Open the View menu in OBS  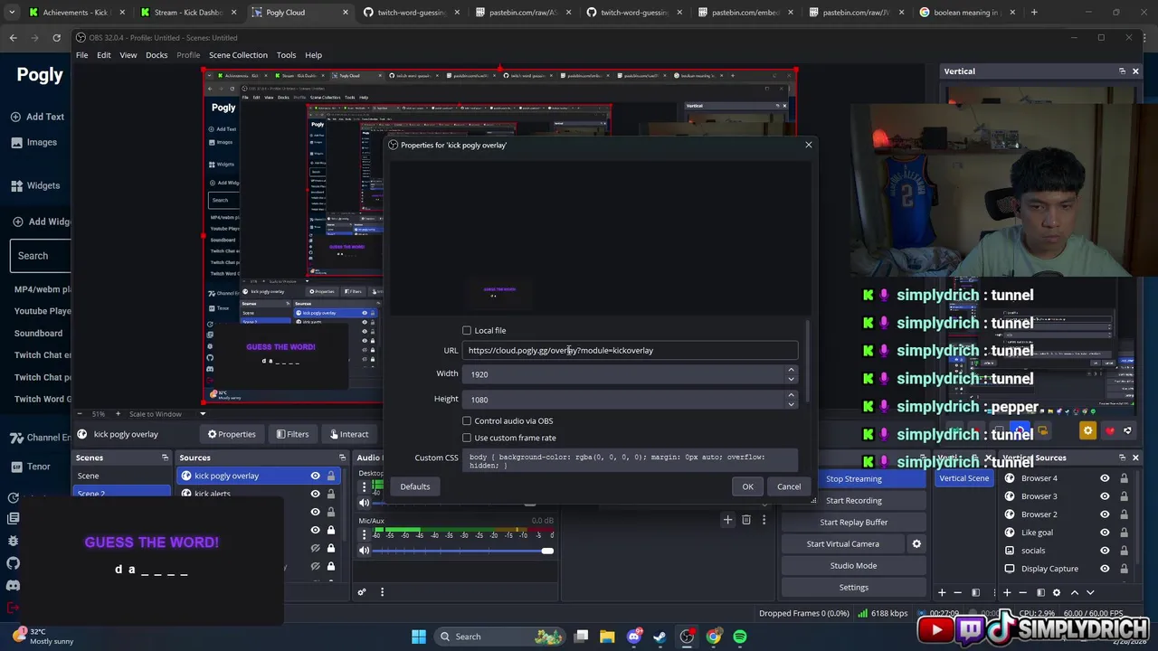point(128,55)
